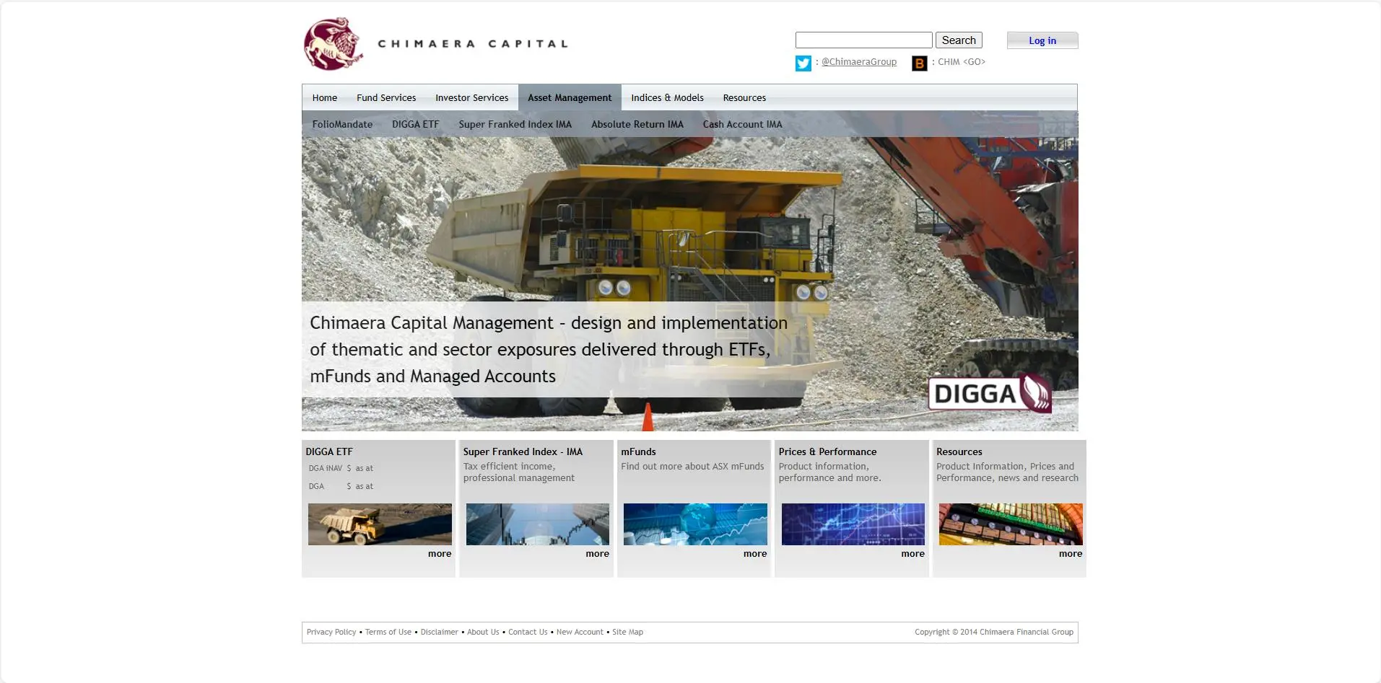Visit About Us in footer
Viewport: 1381px width, 683px height.
[x=483, y=633]
